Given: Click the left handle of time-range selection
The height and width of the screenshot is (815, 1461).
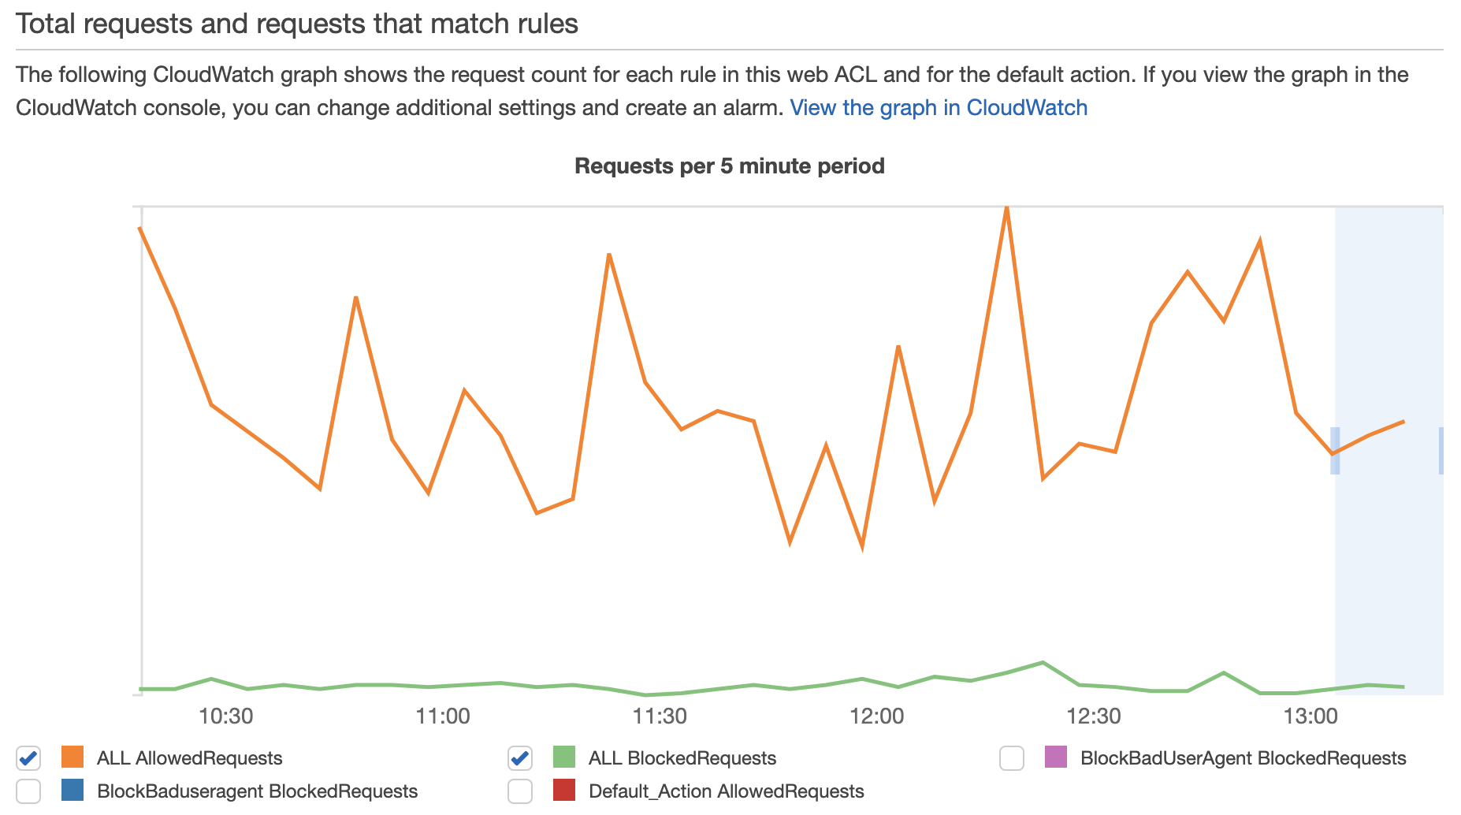Looking at the screenshot, I should [1335, 451].
